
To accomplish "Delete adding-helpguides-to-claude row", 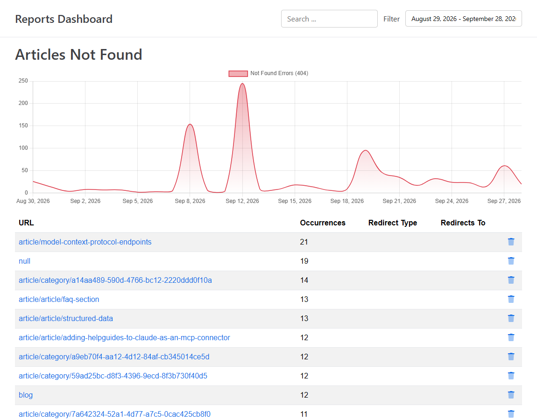I will pyautogui.click(x=511, y=338).
